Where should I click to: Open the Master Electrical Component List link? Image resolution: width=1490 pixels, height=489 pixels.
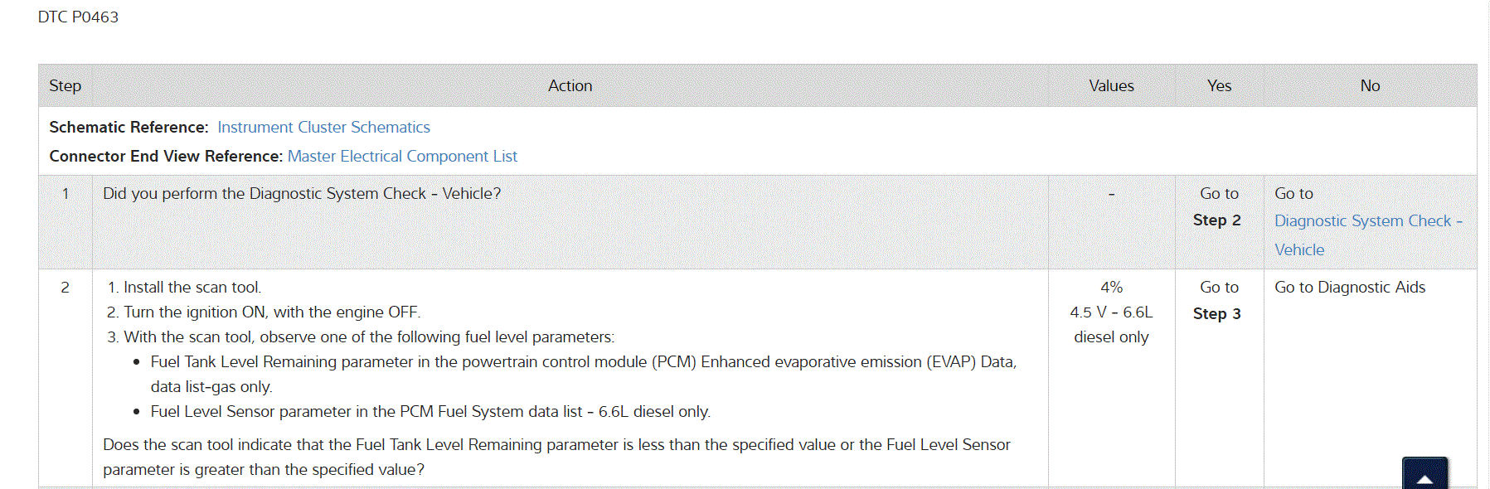click(x=402, y=157)
